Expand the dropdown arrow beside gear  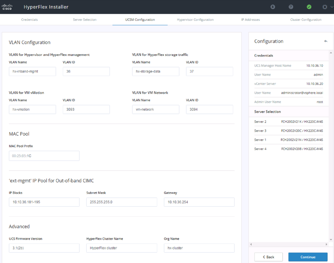[x=332, y=7]
